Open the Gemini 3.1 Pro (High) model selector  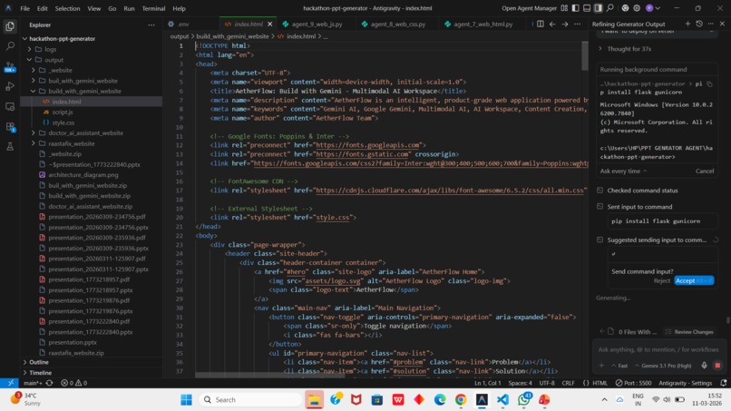[663, 366]
